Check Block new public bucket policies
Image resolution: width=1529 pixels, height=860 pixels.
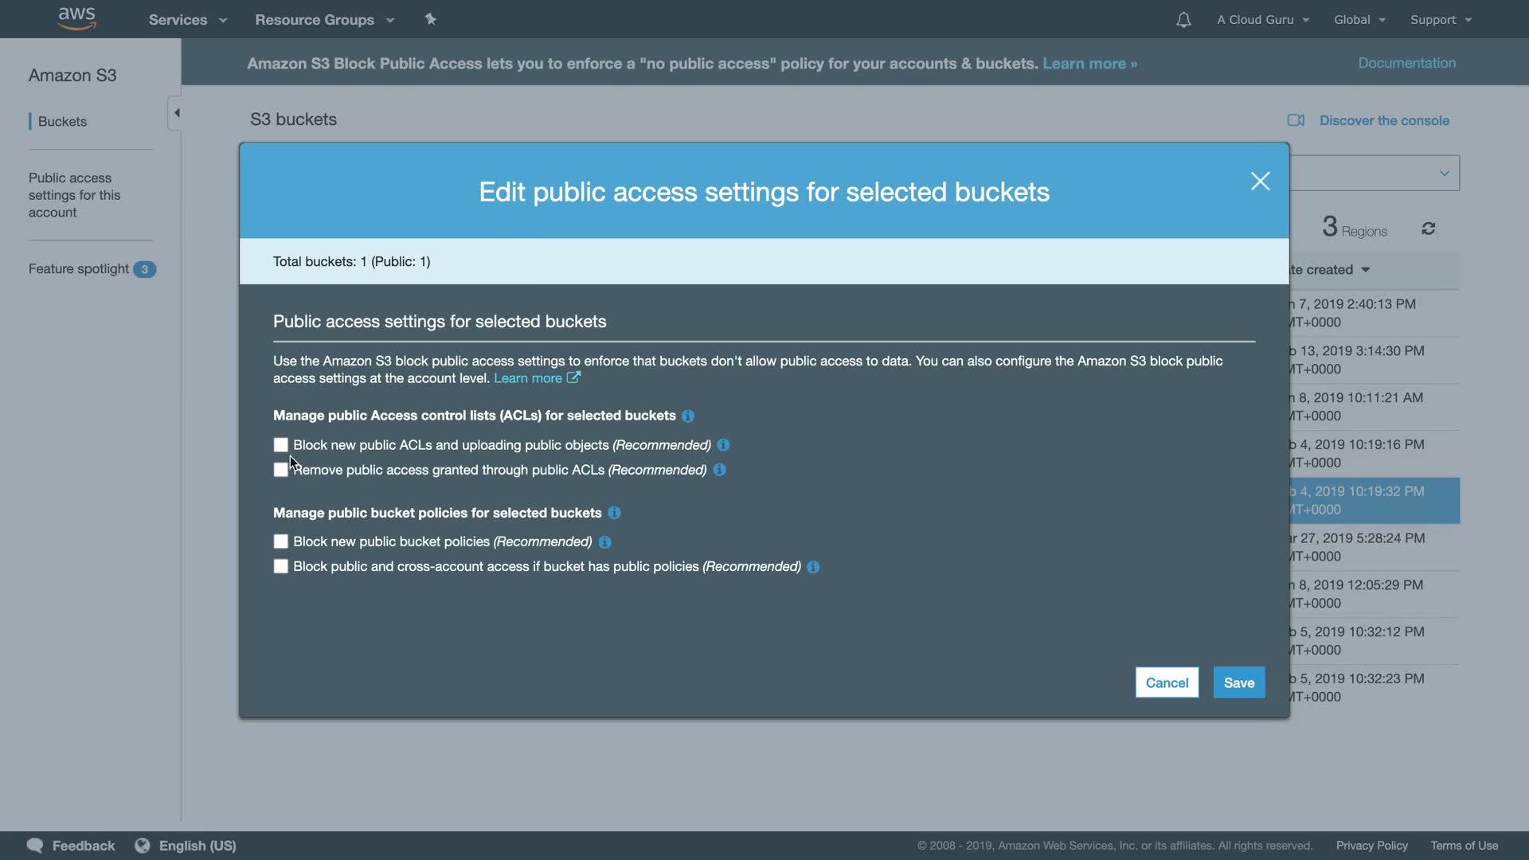[280, 541]
